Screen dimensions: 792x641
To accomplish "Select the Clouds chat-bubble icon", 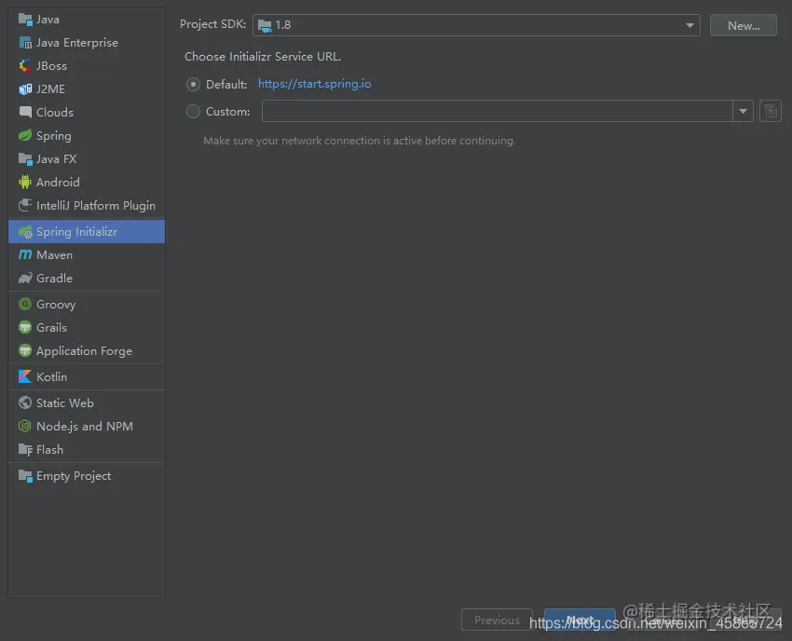I will coord(25,112).
